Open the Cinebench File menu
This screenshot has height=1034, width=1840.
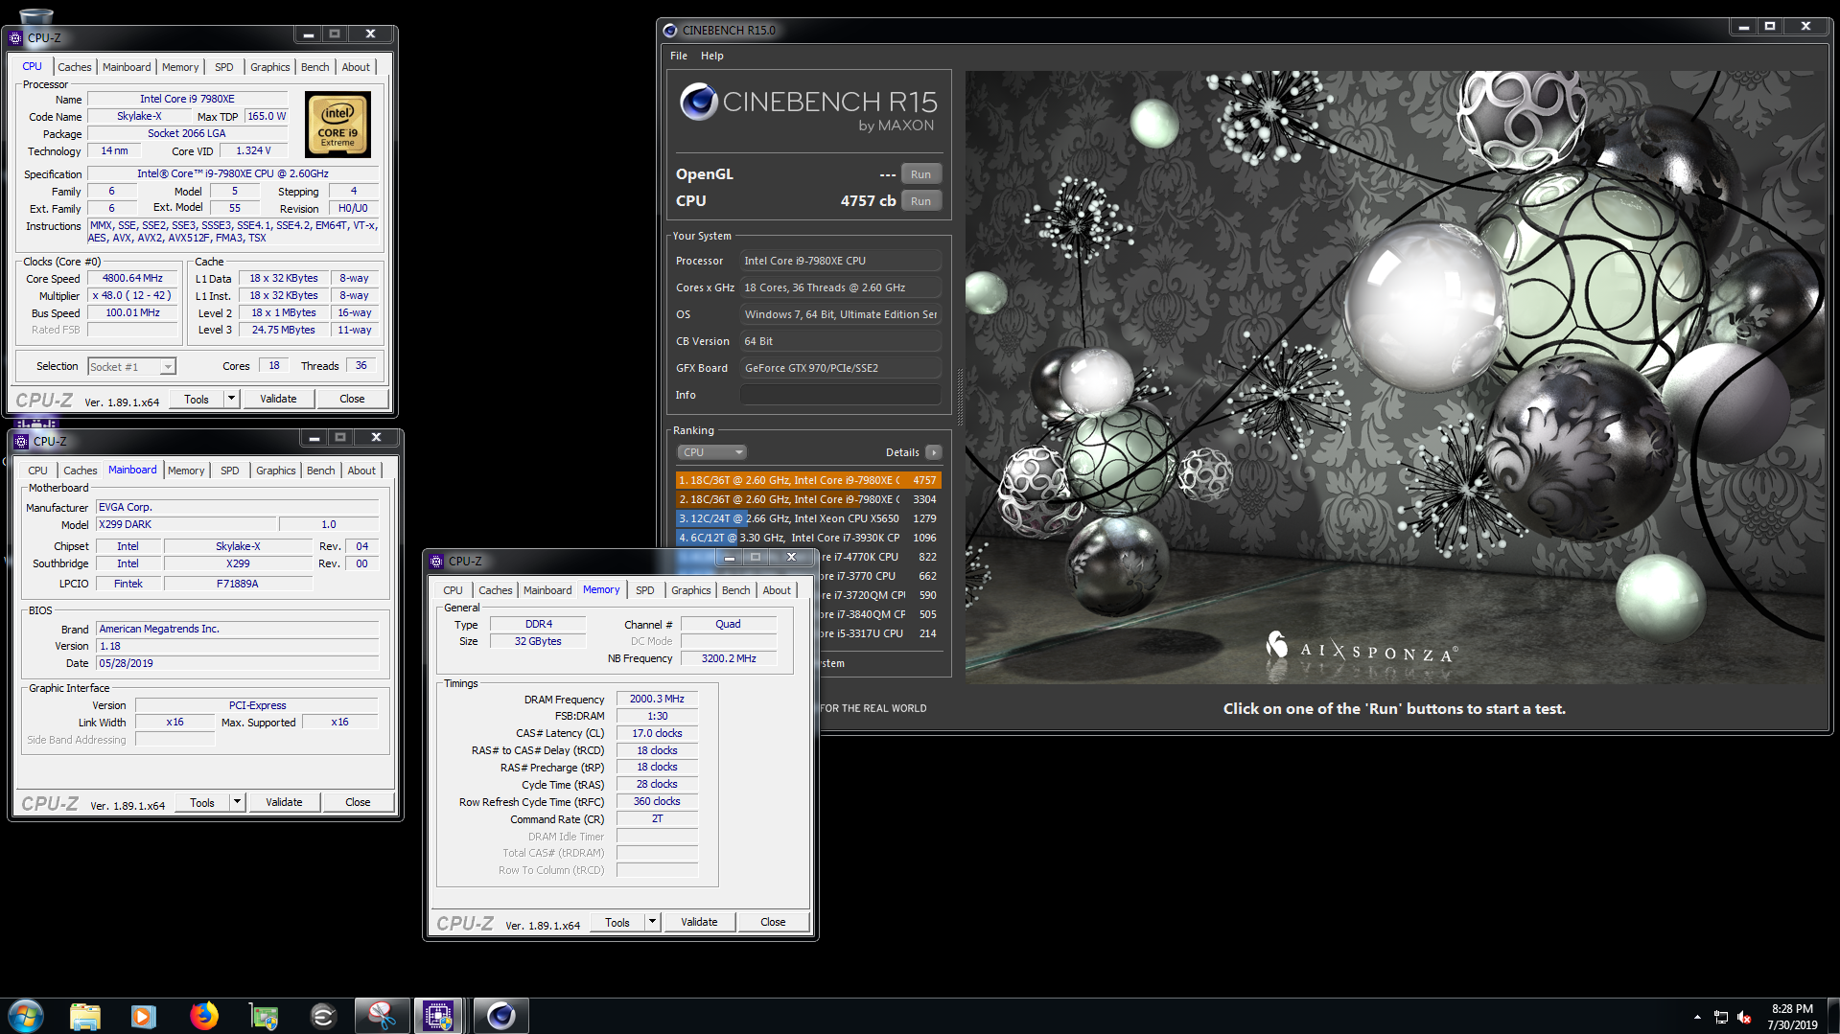coord(679,56)
